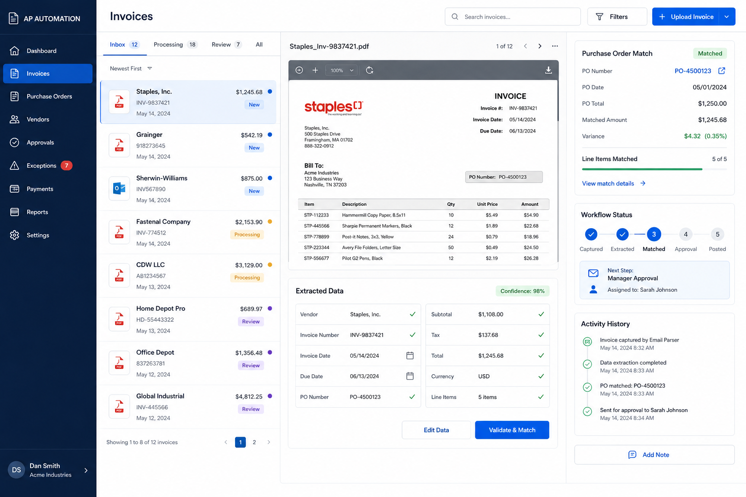The height and width of the screenshot is (497, 746).
Task: Go to next invoice document
Action: point(540,46)
